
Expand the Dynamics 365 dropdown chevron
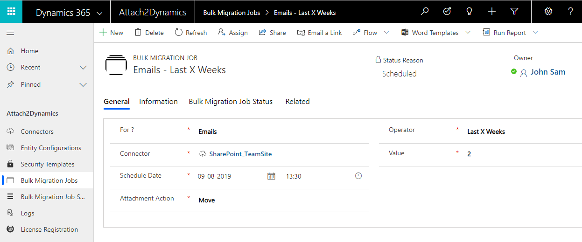[99, 14]
